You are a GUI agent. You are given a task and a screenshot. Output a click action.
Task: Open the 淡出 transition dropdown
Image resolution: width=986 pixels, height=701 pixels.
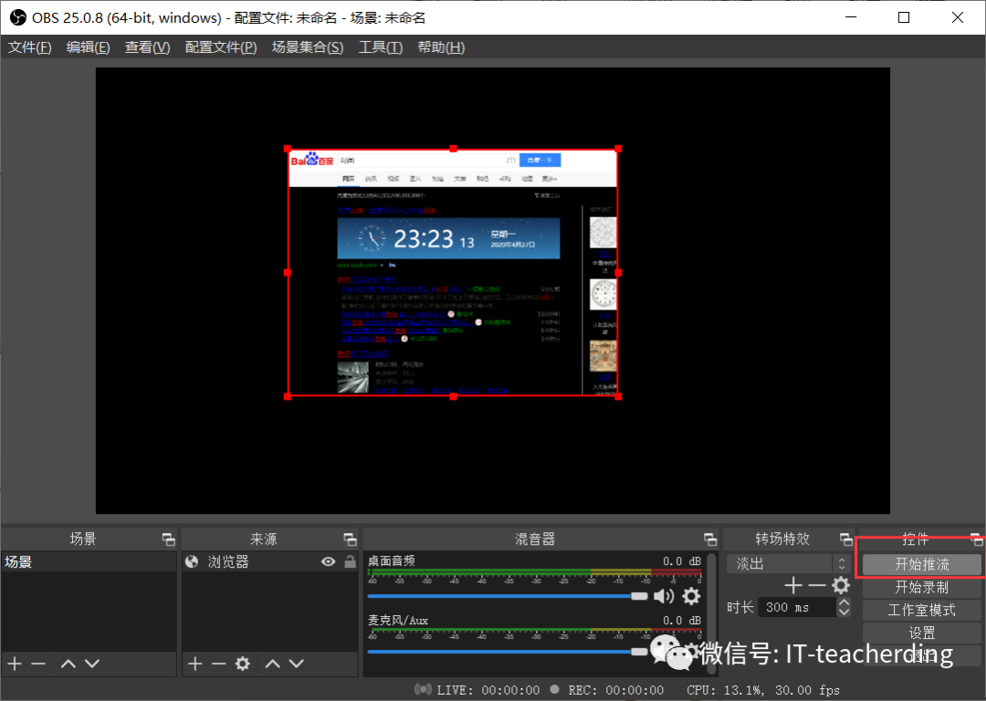pyautogui.click(x=788, y=563)
